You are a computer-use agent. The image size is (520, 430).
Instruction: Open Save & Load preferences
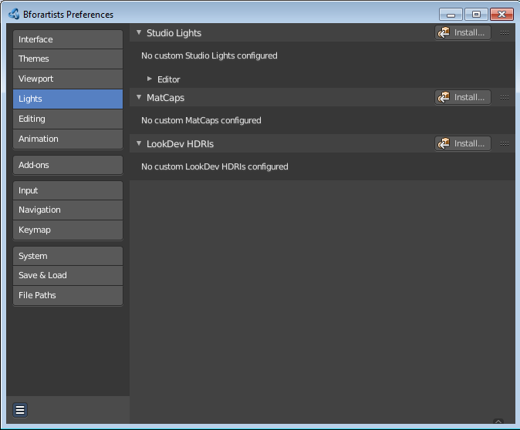[x=68, y=275]
